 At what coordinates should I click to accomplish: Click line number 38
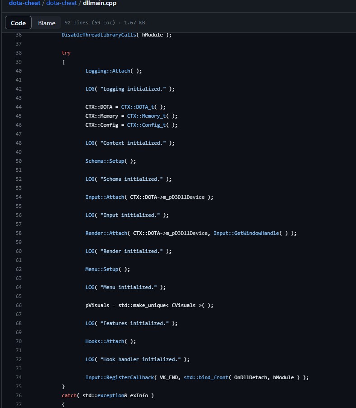coord(18,53)
